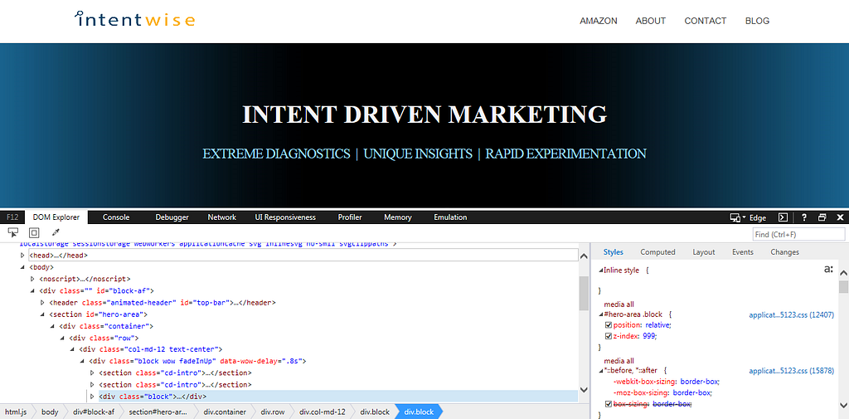Open developer tools help question mark

click(x=803, y=217)
